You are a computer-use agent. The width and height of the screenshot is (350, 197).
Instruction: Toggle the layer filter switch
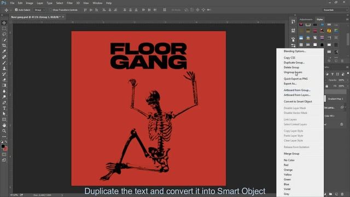pos(348,73)
